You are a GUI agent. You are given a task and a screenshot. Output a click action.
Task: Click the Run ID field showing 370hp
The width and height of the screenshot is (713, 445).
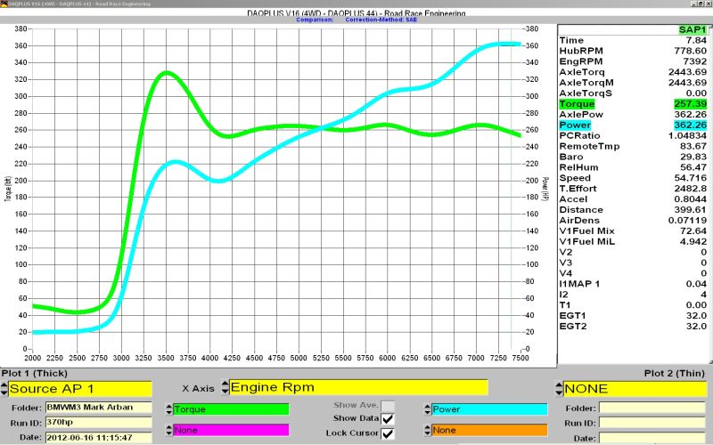coord(87,421)
